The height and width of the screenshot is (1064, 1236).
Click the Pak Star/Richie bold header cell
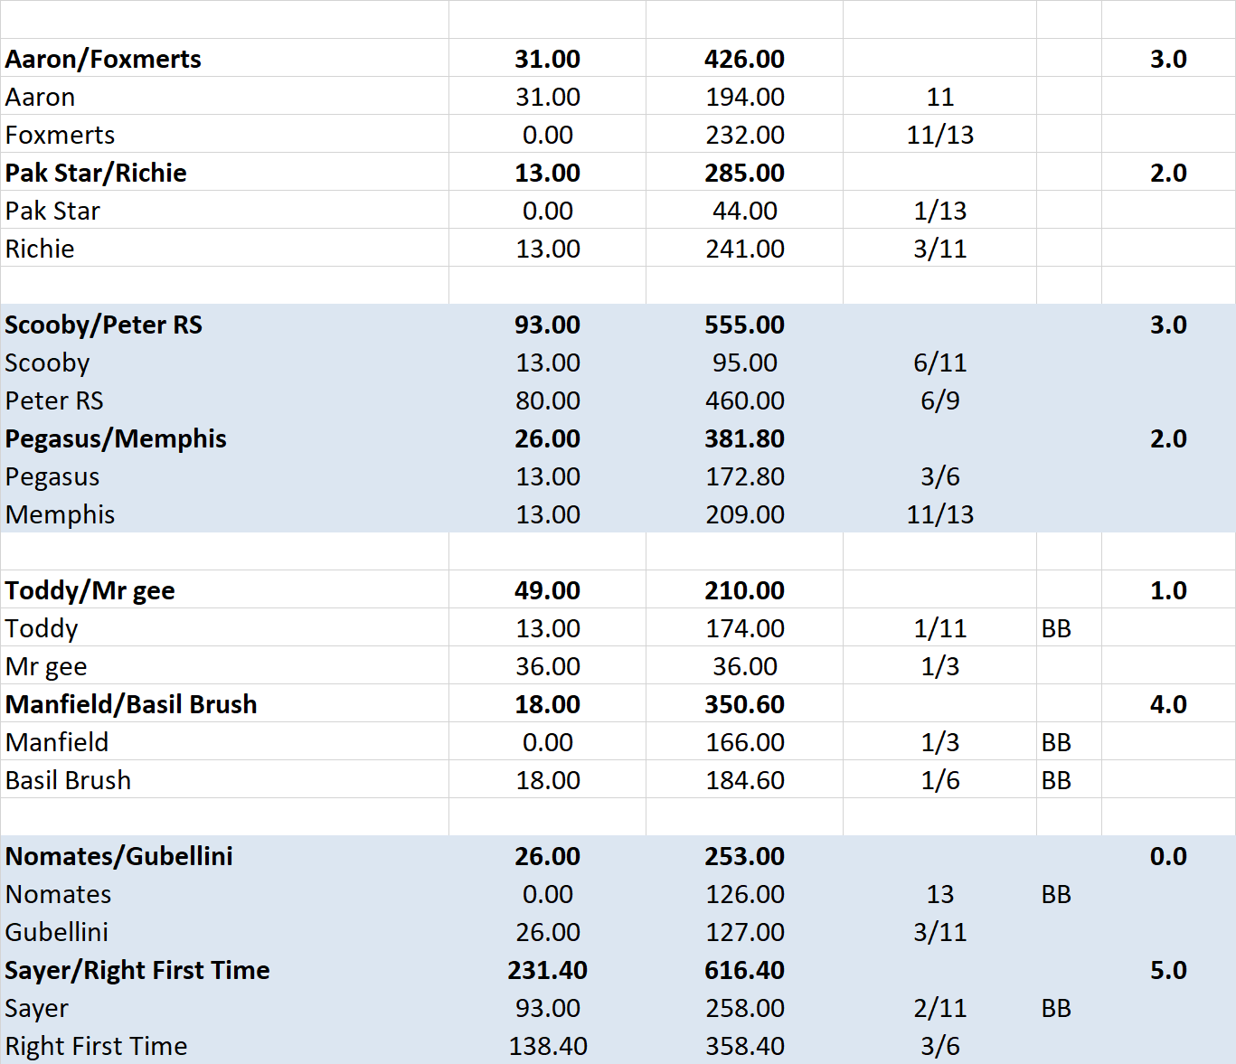[96, 173]
